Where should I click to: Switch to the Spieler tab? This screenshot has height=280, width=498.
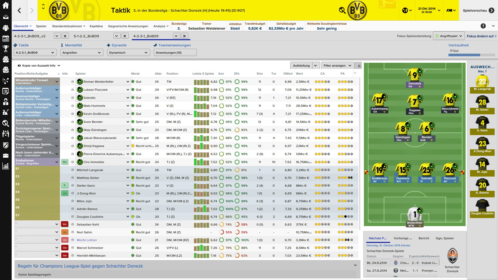pos(41,26)
